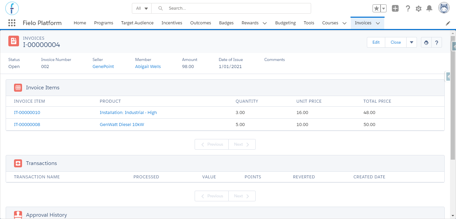Open the Abigail Wells member link
The image size is (456, 219).
148,67
